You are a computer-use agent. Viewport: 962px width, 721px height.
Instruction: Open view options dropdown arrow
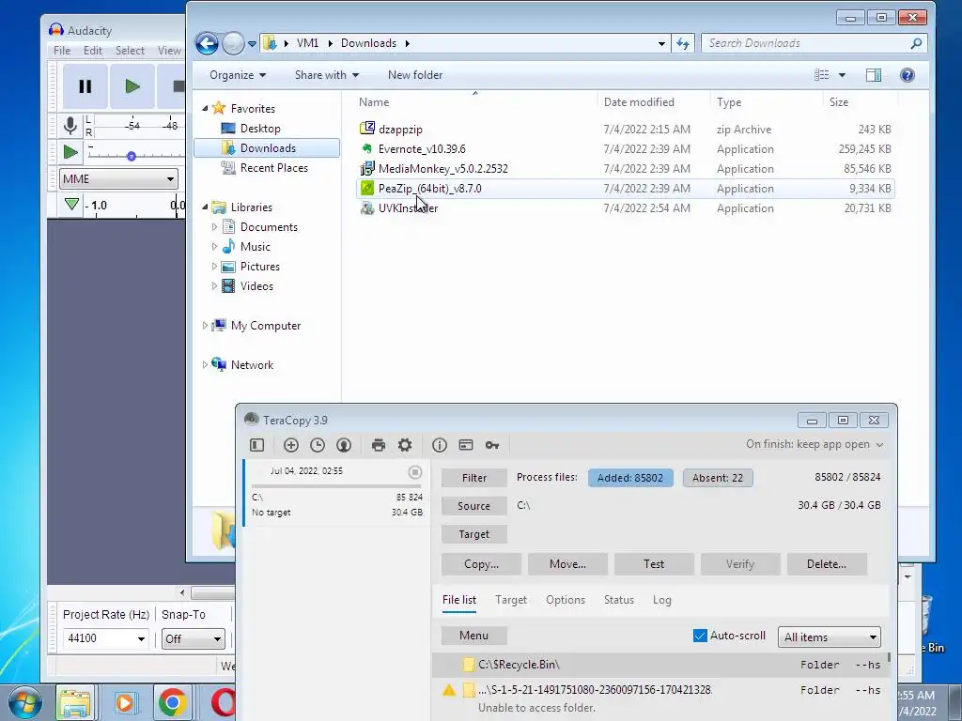coord(842,75)
